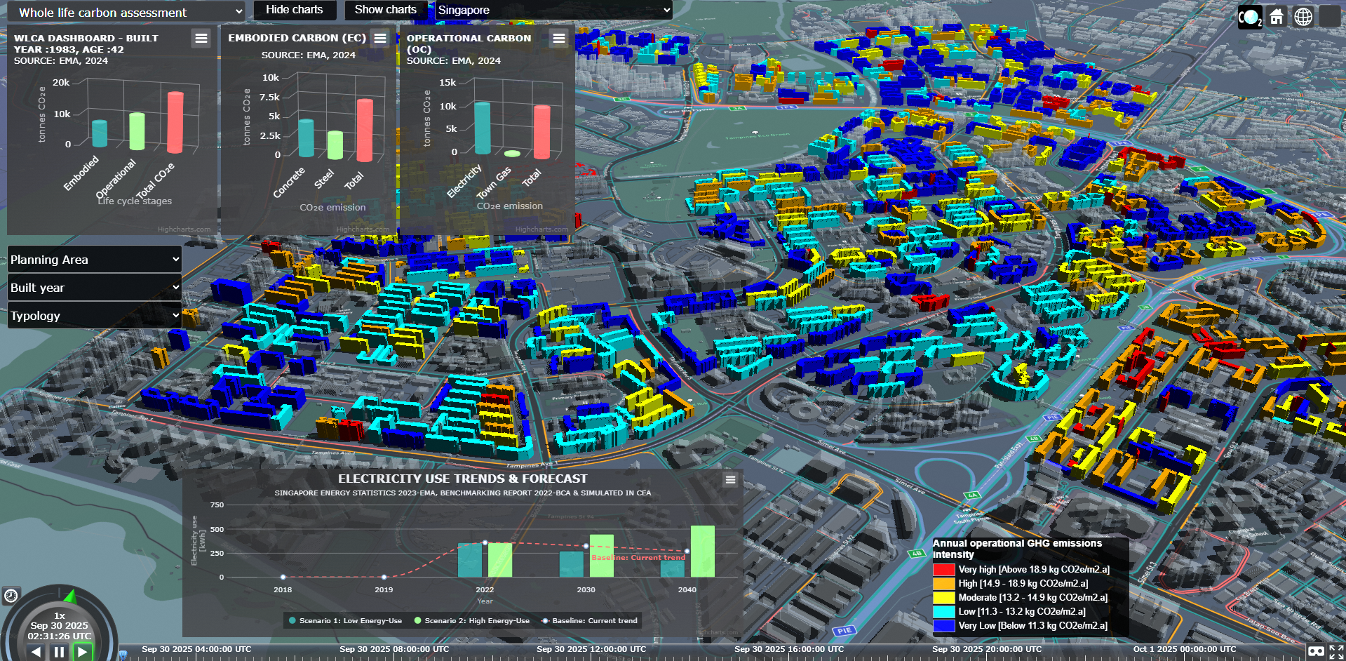Click Operational bar in WLCA chart
Screen dimensions: 1346x661
coord(137,131)
